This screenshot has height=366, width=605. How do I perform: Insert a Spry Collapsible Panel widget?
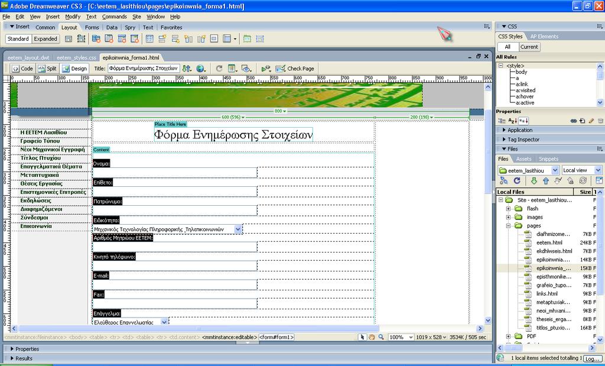click(135, 38)
